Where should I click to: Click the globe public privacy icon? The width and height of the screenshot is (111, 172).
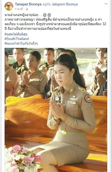coord(27,9)
